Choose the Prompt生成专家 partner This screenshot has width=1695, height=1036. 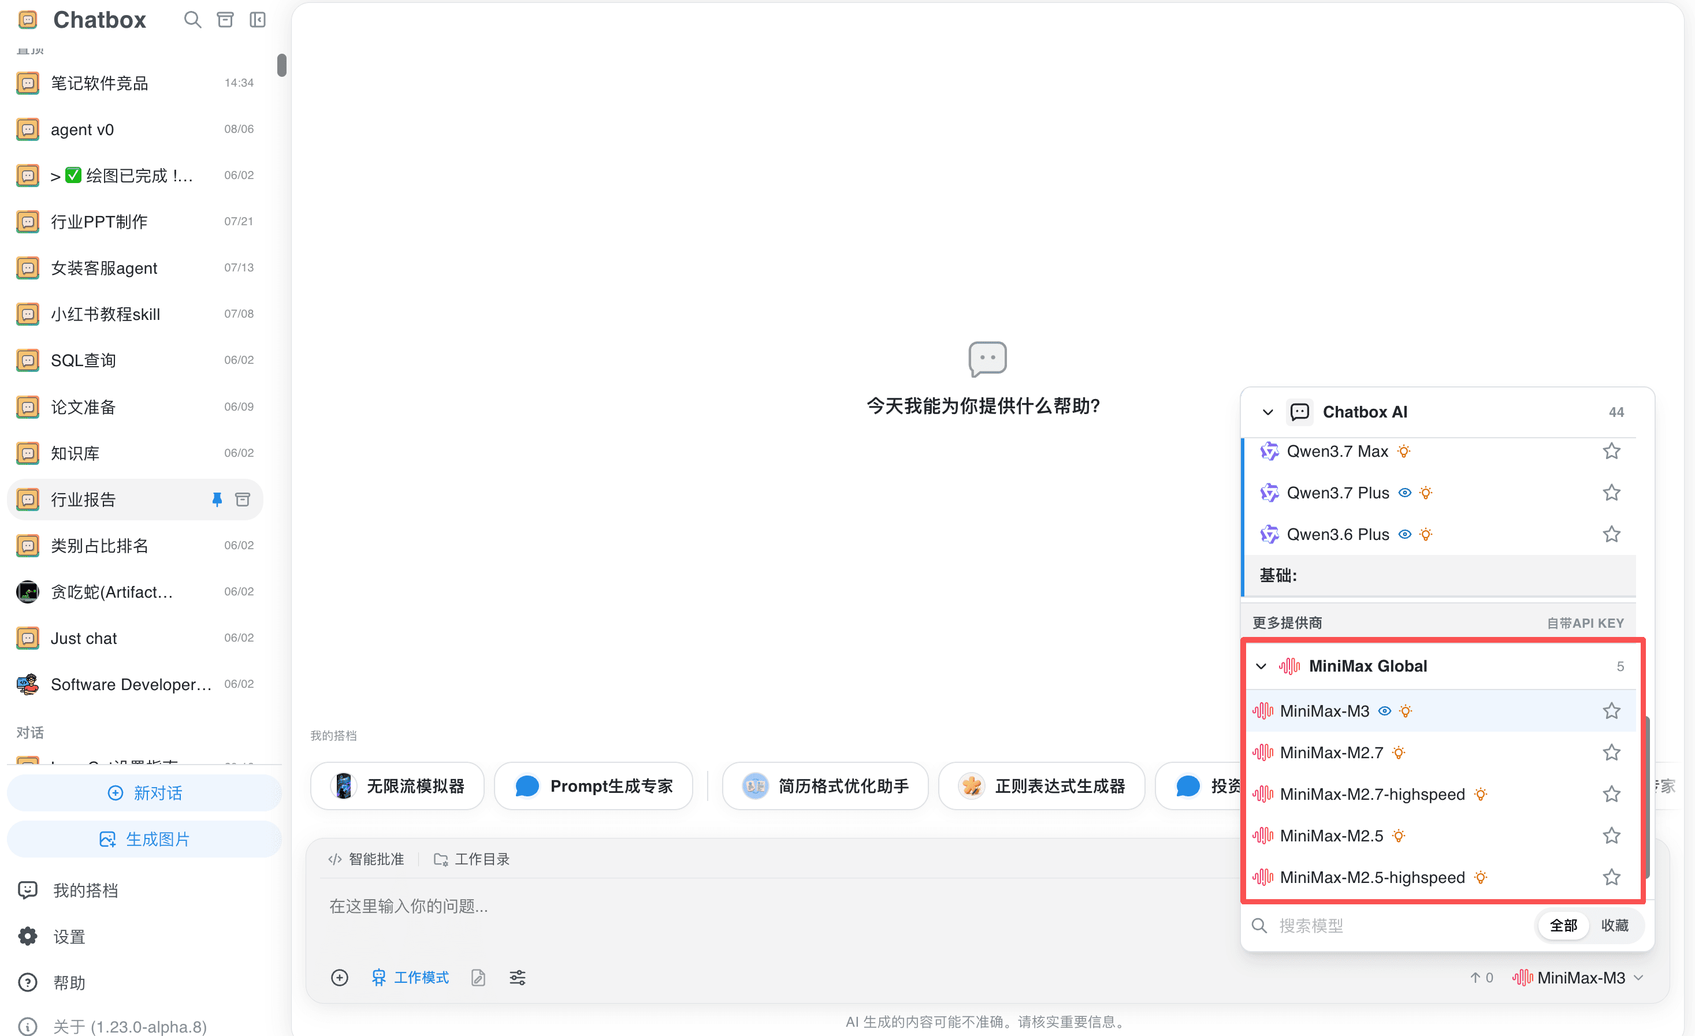pos(594,786)
